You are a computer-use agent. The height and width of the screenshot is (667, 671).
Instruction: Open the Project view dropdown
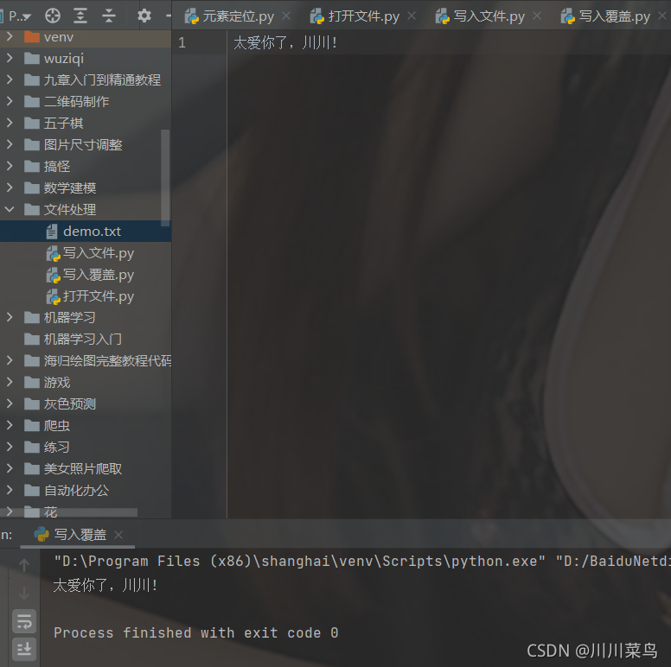coord(20,16)
